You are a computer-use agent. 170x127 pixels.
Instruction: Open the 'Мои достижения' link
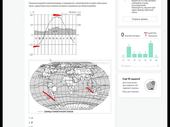coord(131,92)
